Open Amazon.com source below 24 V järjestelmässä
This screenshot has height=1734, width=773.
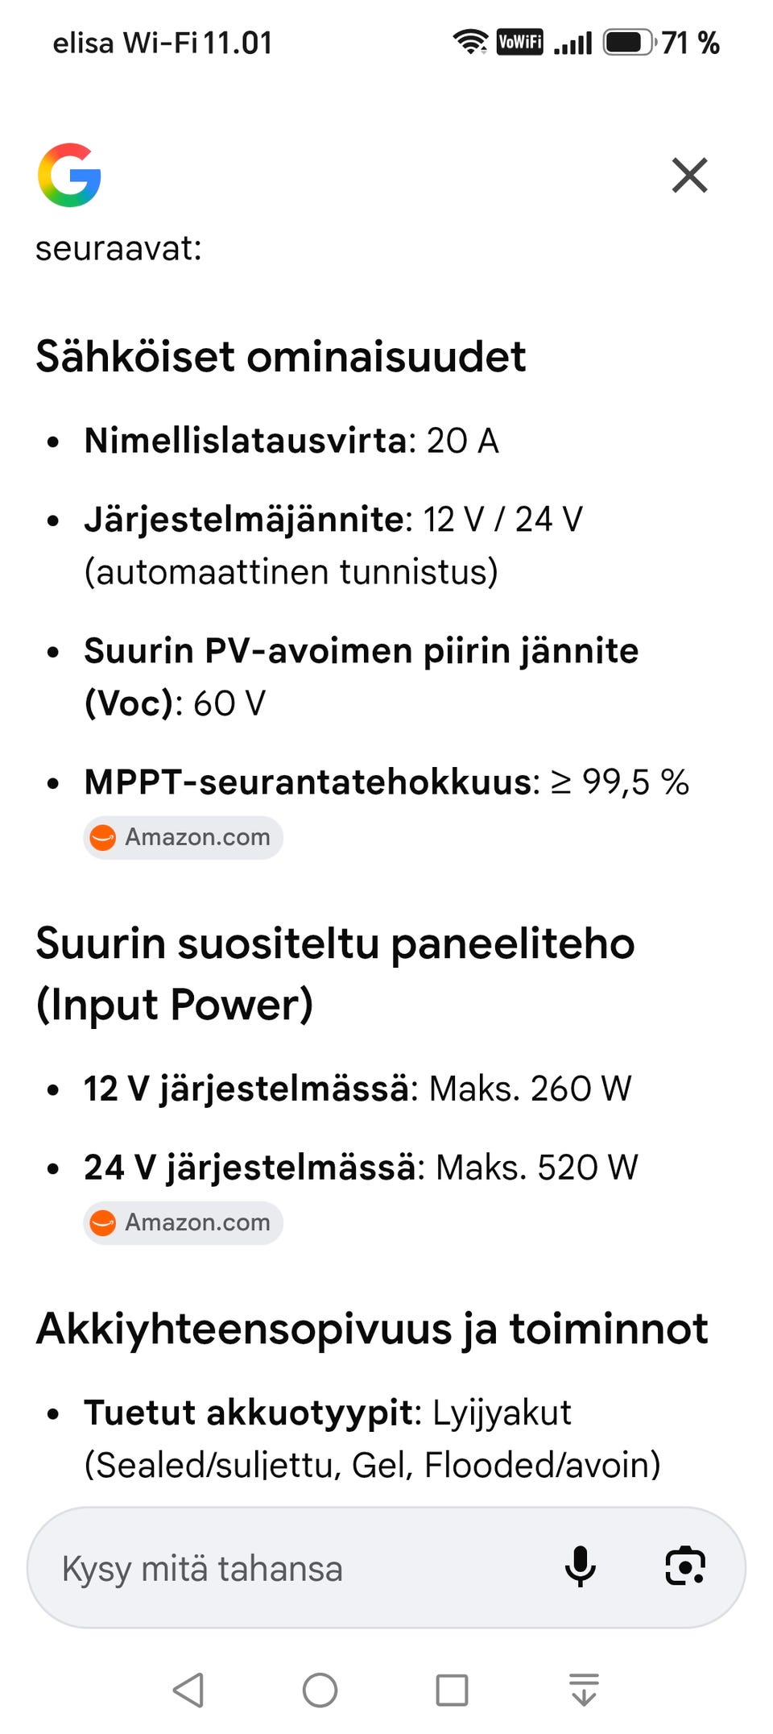tap(183, 1222)
